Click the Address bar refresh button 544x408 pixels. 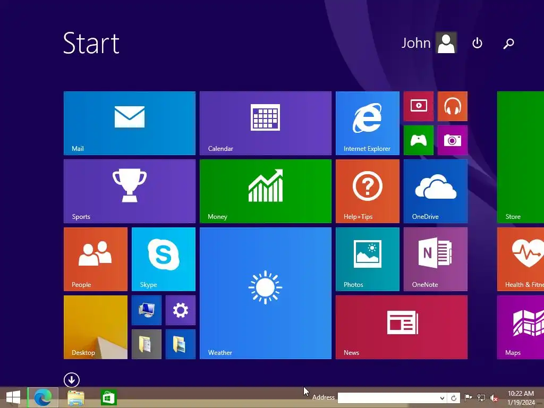coord(454,398)
